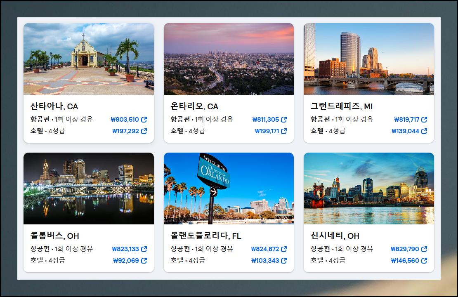Click 호텔 • 4성급 under 그랜드래피즈

point(328,131)
